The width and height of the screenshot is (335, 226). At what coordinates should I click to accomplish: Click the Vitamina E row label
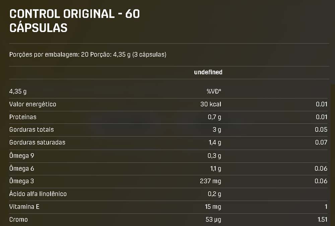[x=24, y=207]
